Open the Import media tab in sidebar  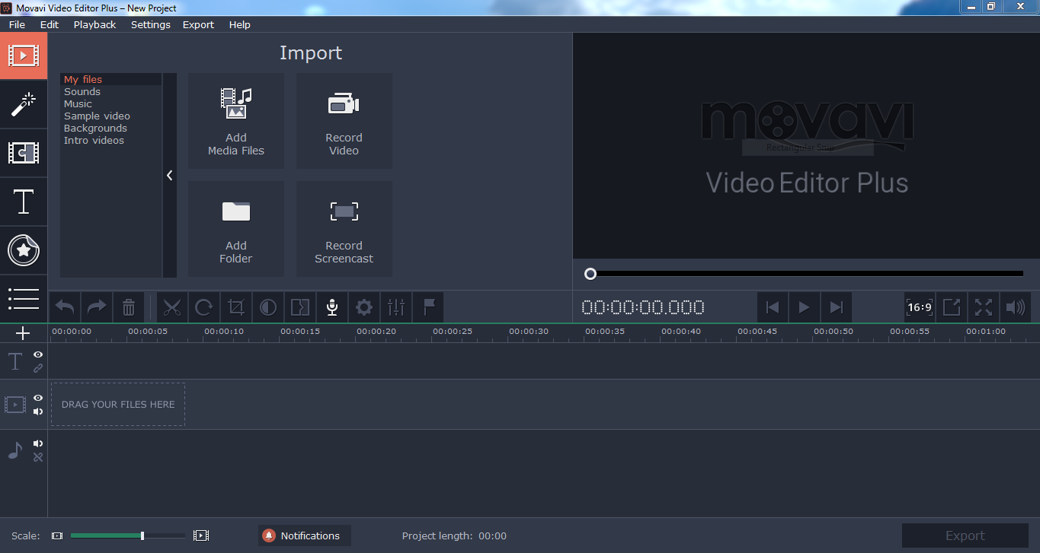tap(24, 56)
